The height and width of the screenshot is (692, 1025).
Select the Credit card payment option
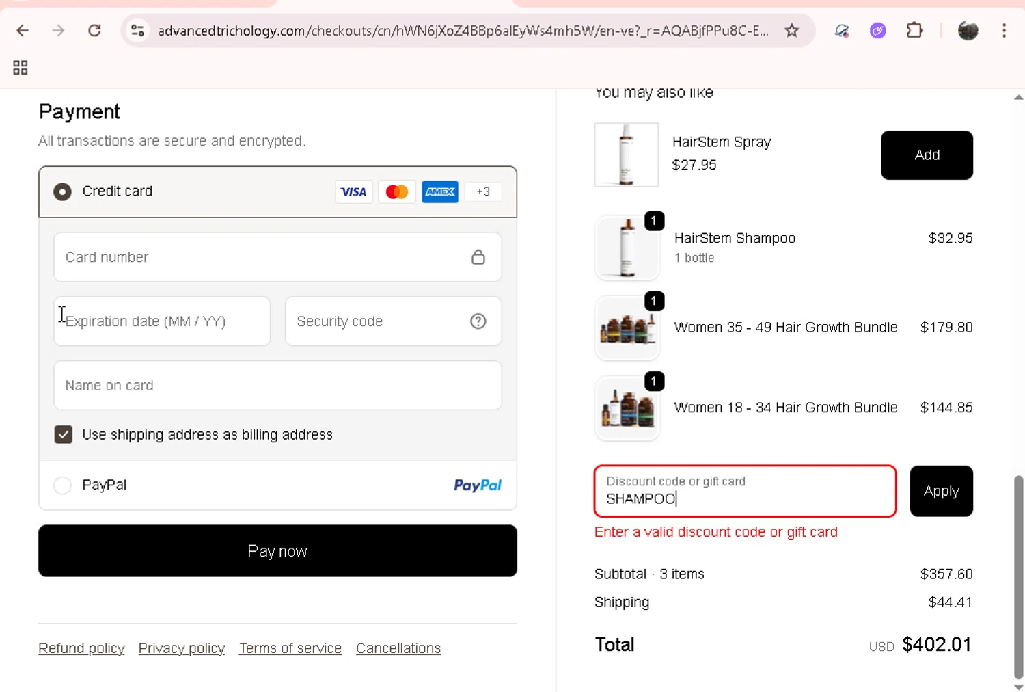tap(62, 191)
